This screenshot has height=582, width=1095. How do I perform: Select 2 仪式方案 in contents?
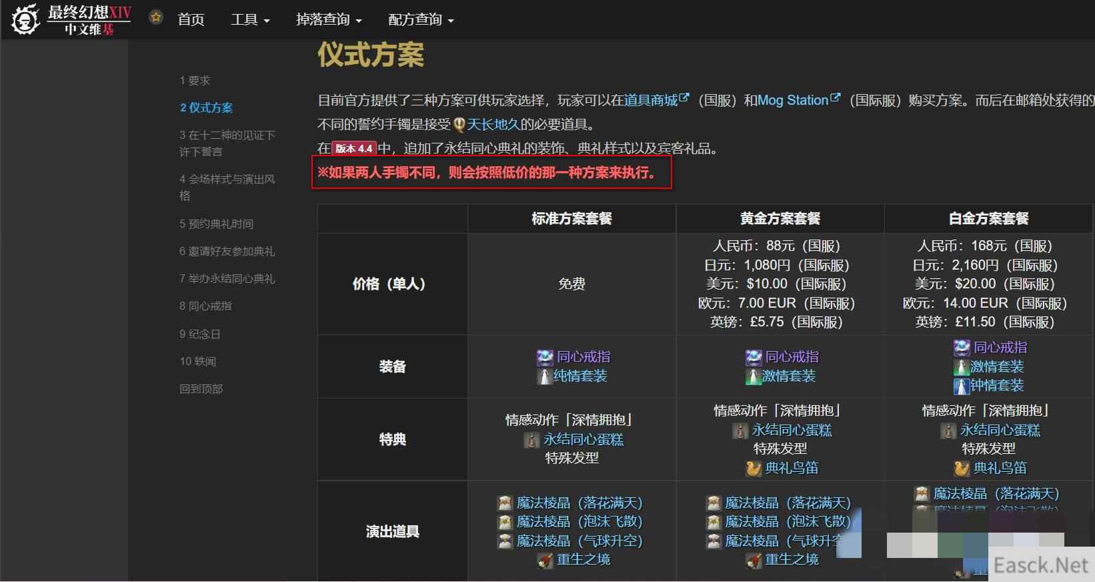pos(206,107)
